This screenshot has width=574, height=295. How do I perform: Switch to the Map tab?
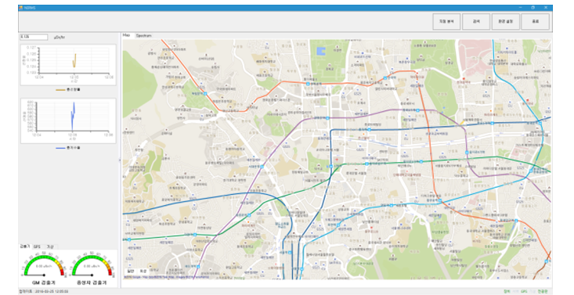click(126, 35)
